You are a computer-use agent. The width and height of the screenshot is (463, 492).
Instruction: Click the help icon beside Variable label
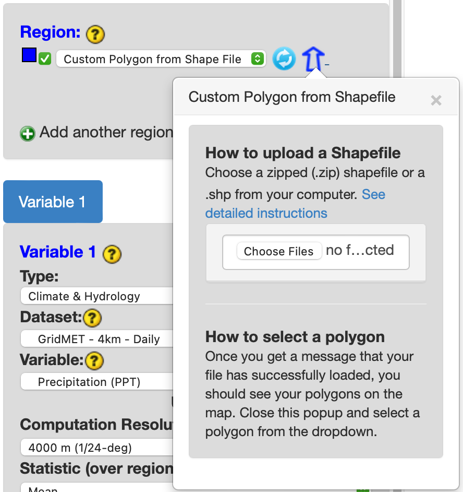pyautogui.click(x=94, y=360)
